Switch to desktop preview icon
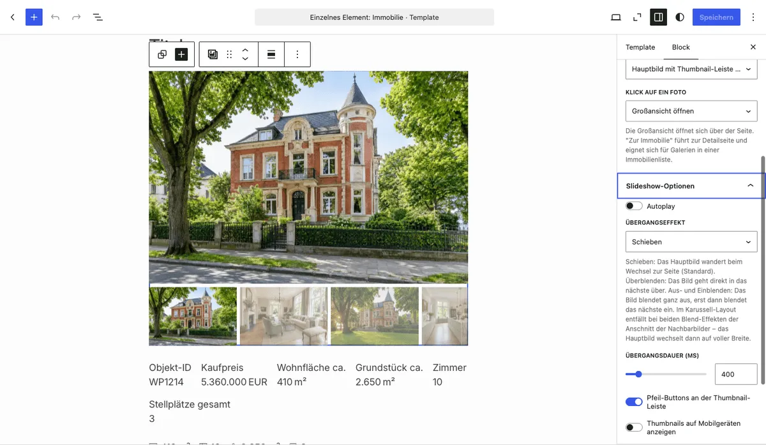The height and width of the screenshot is (445, 766). point(616,17)
